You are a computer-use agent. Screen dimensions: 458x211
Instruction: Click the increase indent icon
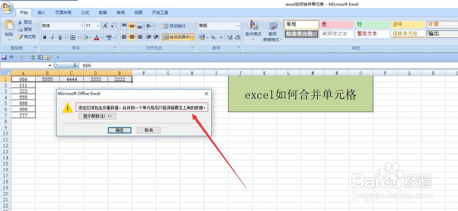pyautogui.click(x=156, y=37)
